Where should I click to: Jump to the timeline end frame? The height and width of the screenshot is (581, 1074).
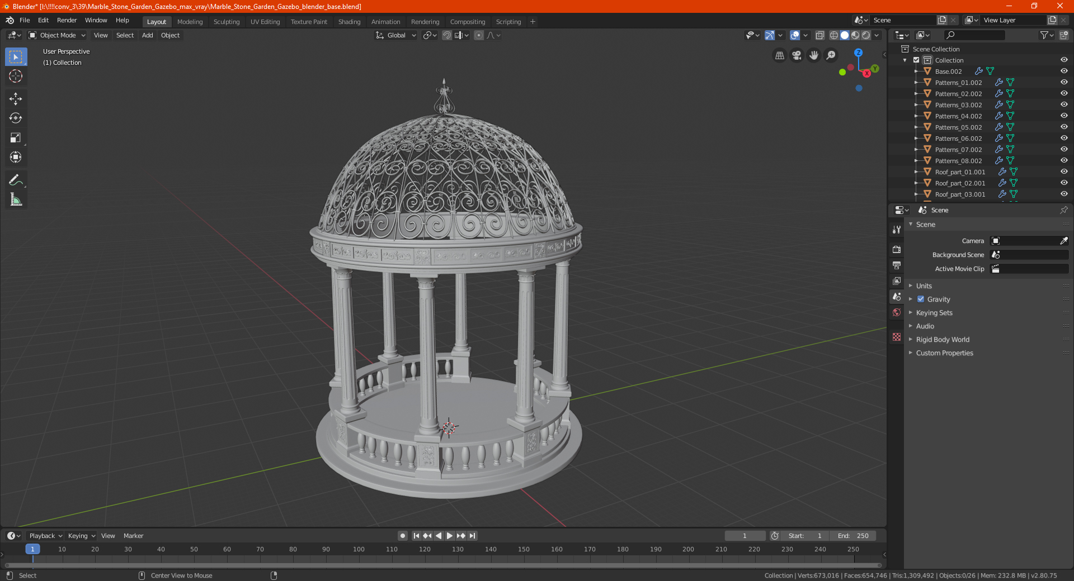tap(473, 536)
